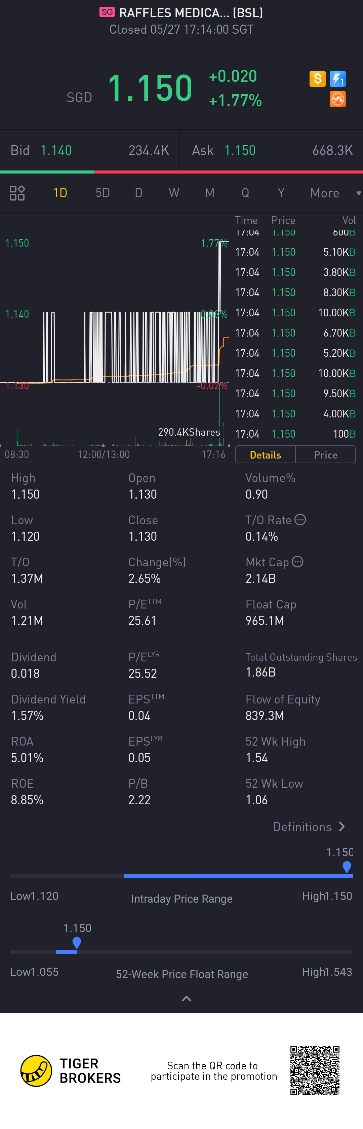This screenshot has height=1129, width=363.
Task: Switch to the 5D chart tab
Action: coord(102,193)
